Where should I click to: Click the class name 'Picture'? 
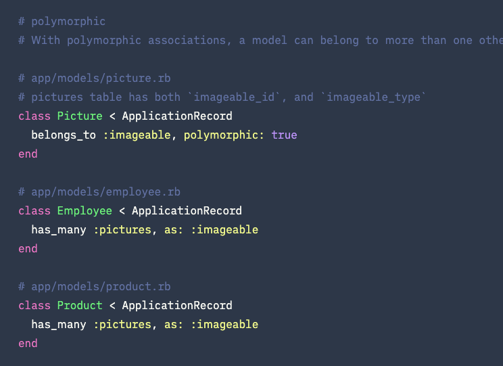80,116
